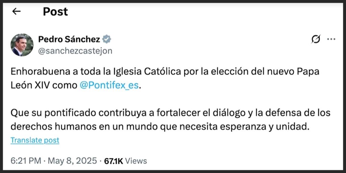This screenshot has width=346, height=173.
Task: Click the Views label
Action: [x=136, y=161]
